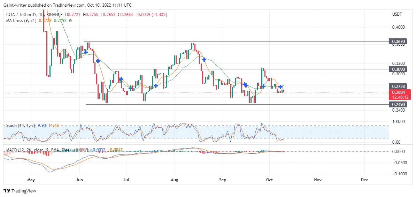This screenshot has width=416, height=197.
Task: Click the 100.00 stochastic scale label
Action: point(398,122)
